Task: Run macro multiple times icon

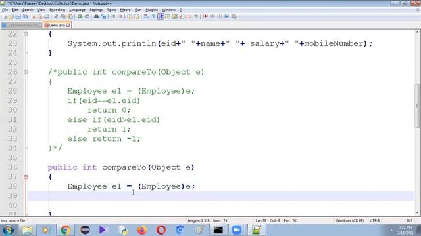Action: 226,16
